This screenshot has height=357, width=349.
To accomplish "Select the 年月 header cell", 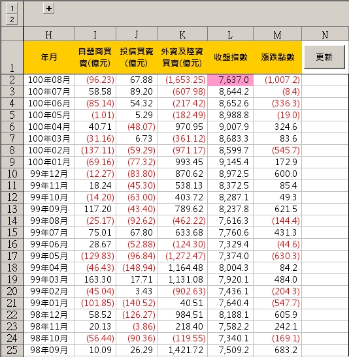I will [48, 57].
